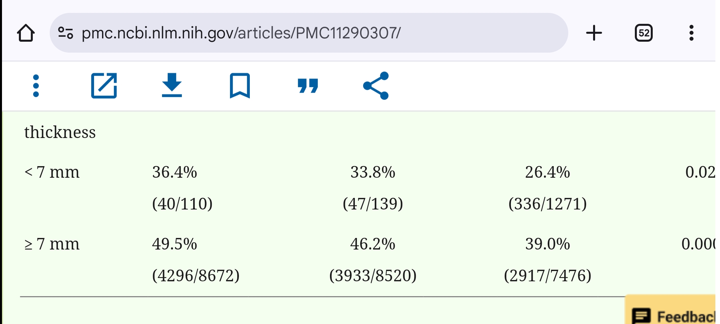Open the cite quotation icon

[308, 86]
